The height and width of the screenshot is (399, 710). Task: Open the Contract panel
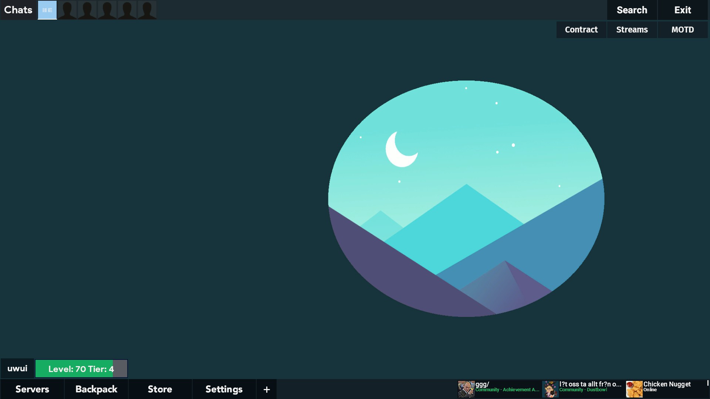pos(581,30)
